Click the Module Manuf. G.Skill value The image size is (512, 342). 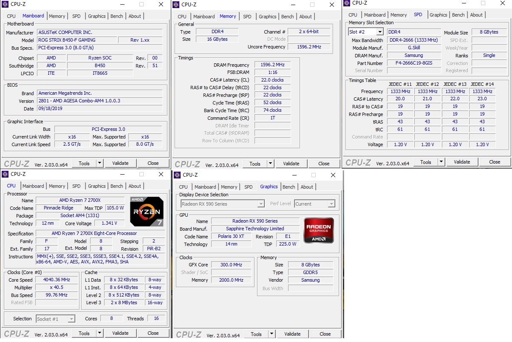414,48
